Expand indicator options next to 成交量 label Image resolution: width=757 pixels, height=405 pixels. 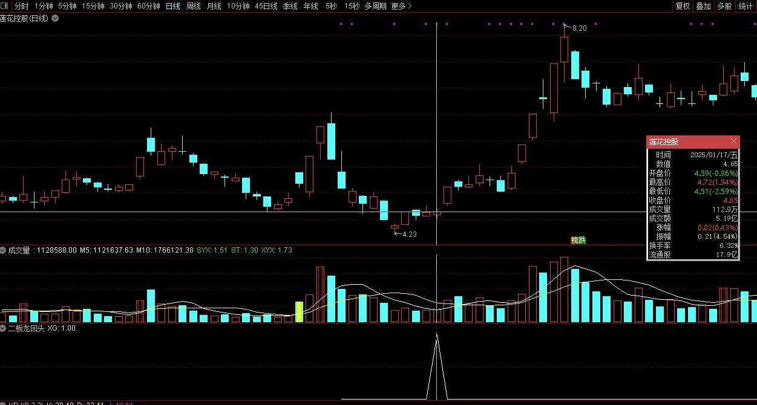[x=3, y=250]
